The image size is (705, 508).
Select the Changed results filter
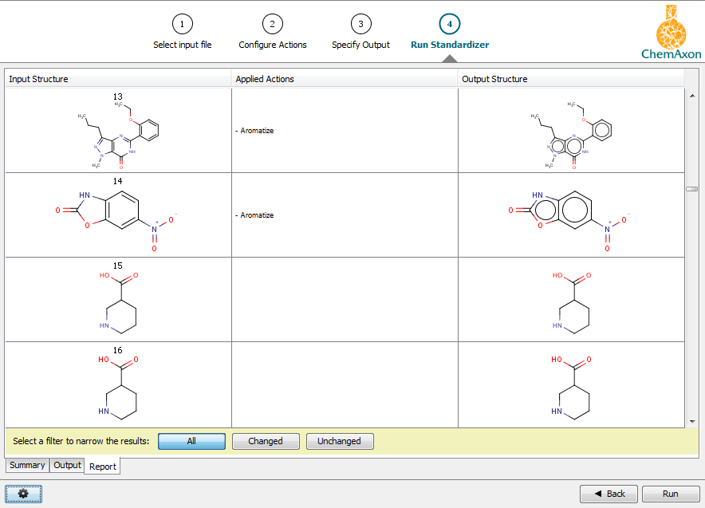point(266,440)
